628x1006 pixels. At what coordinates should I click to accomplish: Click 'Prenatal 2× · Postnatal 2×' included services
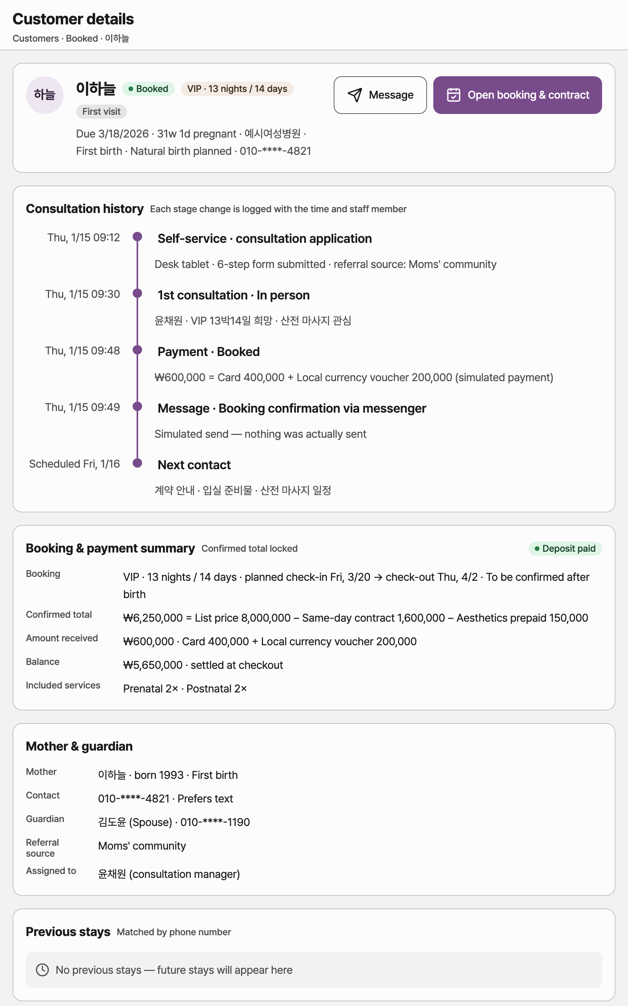coord(185,689)
